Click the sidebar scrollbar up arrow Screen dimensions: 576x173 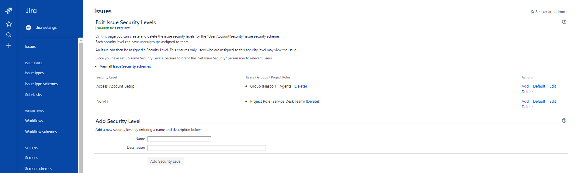[81, 40]
